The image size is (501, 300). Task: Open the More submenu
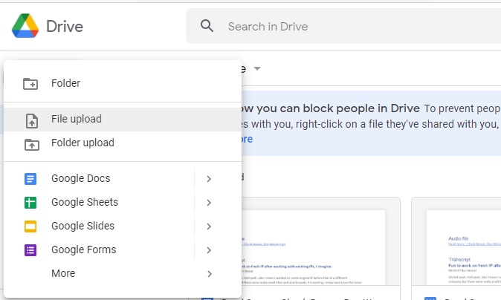point(123,273)
